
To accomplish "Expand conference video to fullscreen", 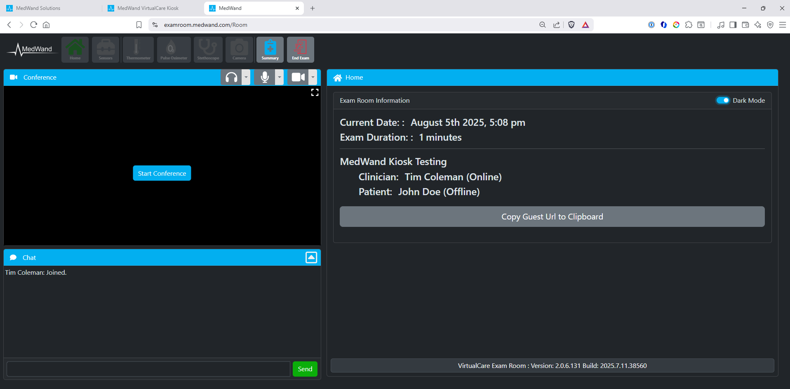I will [x=315, y=92].
